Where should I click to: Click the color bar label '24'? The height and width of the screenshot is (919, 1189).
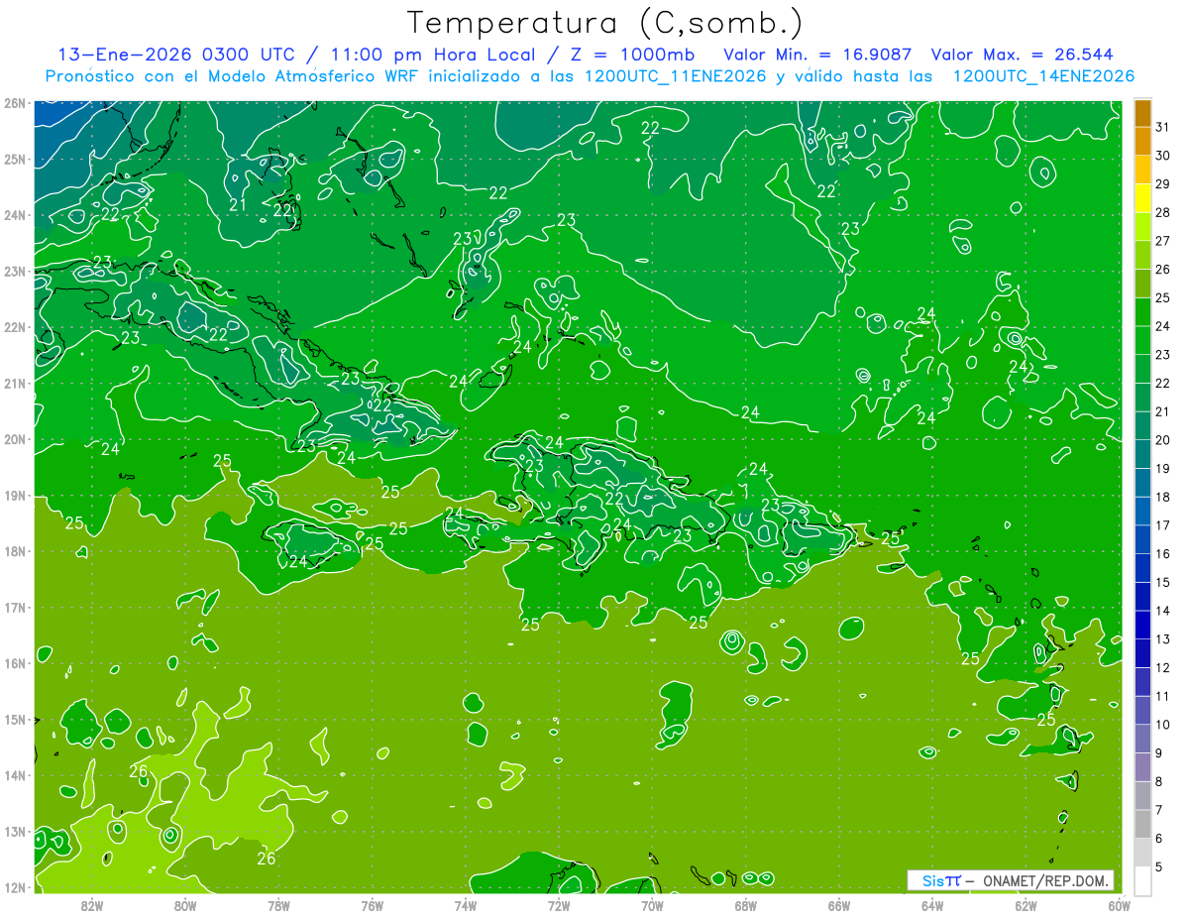point(1162,326)
